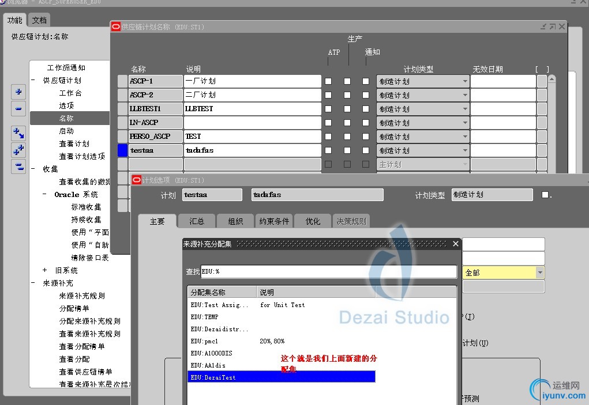
Task: Select 查看计划选项 in navigator tree
Action: (x=82, y=156)
